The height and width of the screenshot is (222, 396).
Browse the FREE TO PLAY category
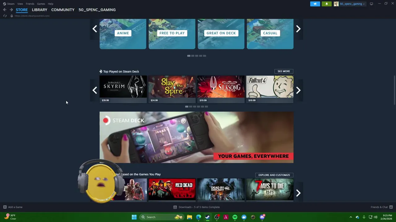(x=172, y=34)
